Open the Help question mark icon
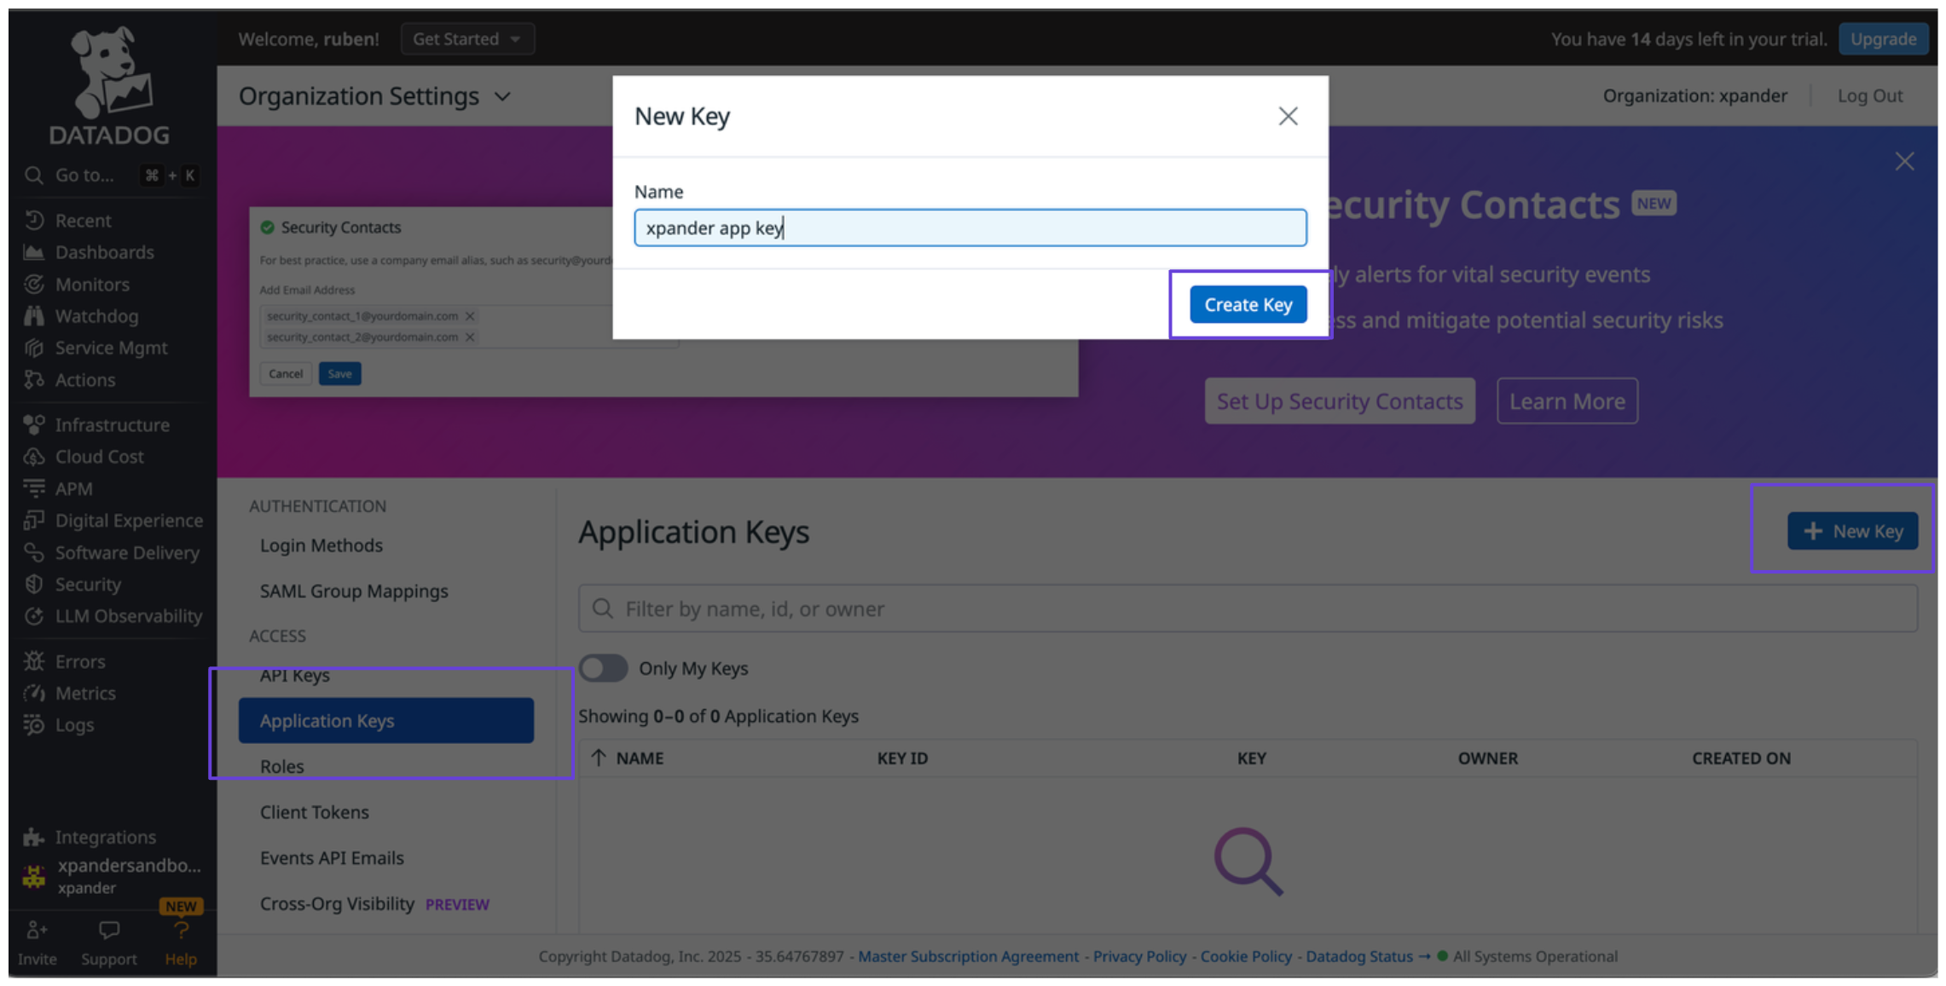This screenshot has height=986, width=1946. click(181, 931)
